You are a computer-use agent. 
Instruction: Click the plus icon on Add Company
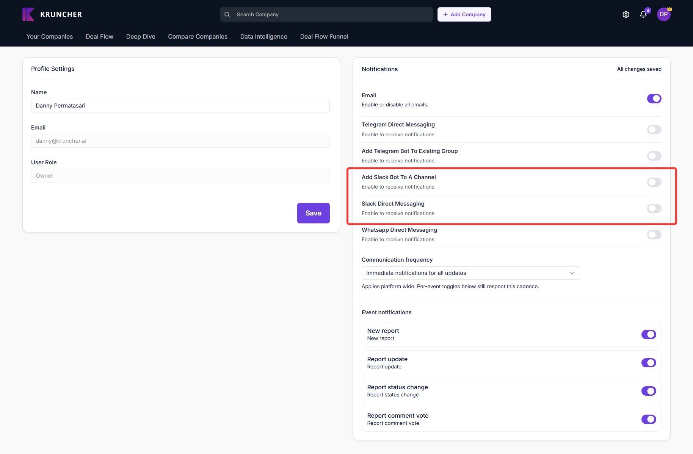(445, 14)
